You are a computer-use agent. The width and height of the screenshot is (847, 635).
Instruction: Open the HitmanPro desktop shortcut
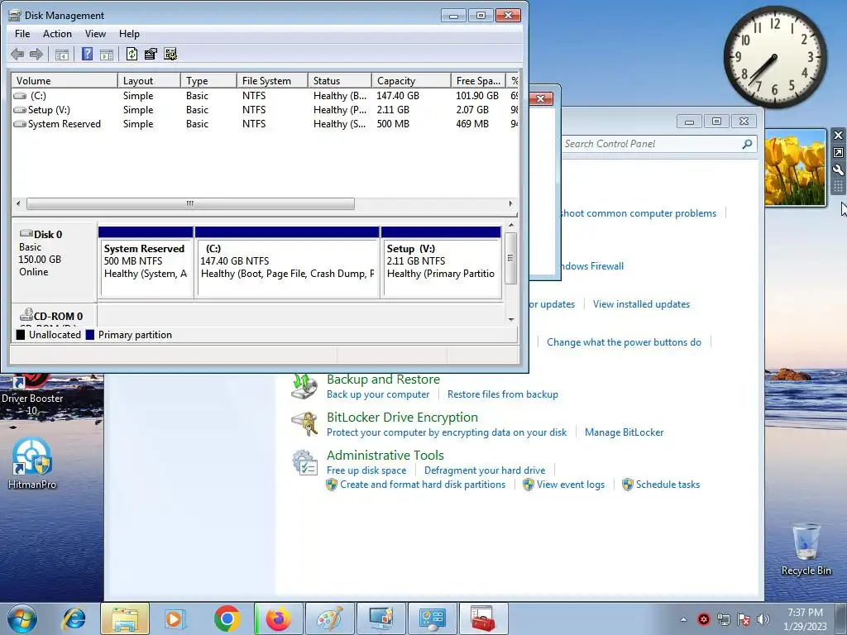(x=32, y=464)
